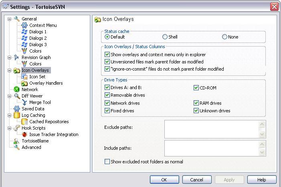Open the Advanced settings page
281x187 pixels.
31,147
